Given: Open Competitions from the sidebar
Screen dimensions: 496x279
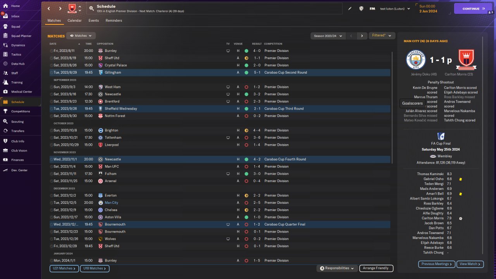Looking at the screenshot, I should pos(20,111).
